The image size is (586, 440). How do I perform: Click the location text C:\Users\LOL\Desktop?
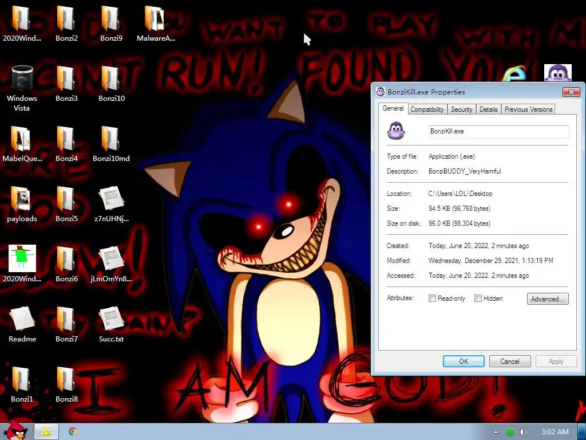coord(460,194)
